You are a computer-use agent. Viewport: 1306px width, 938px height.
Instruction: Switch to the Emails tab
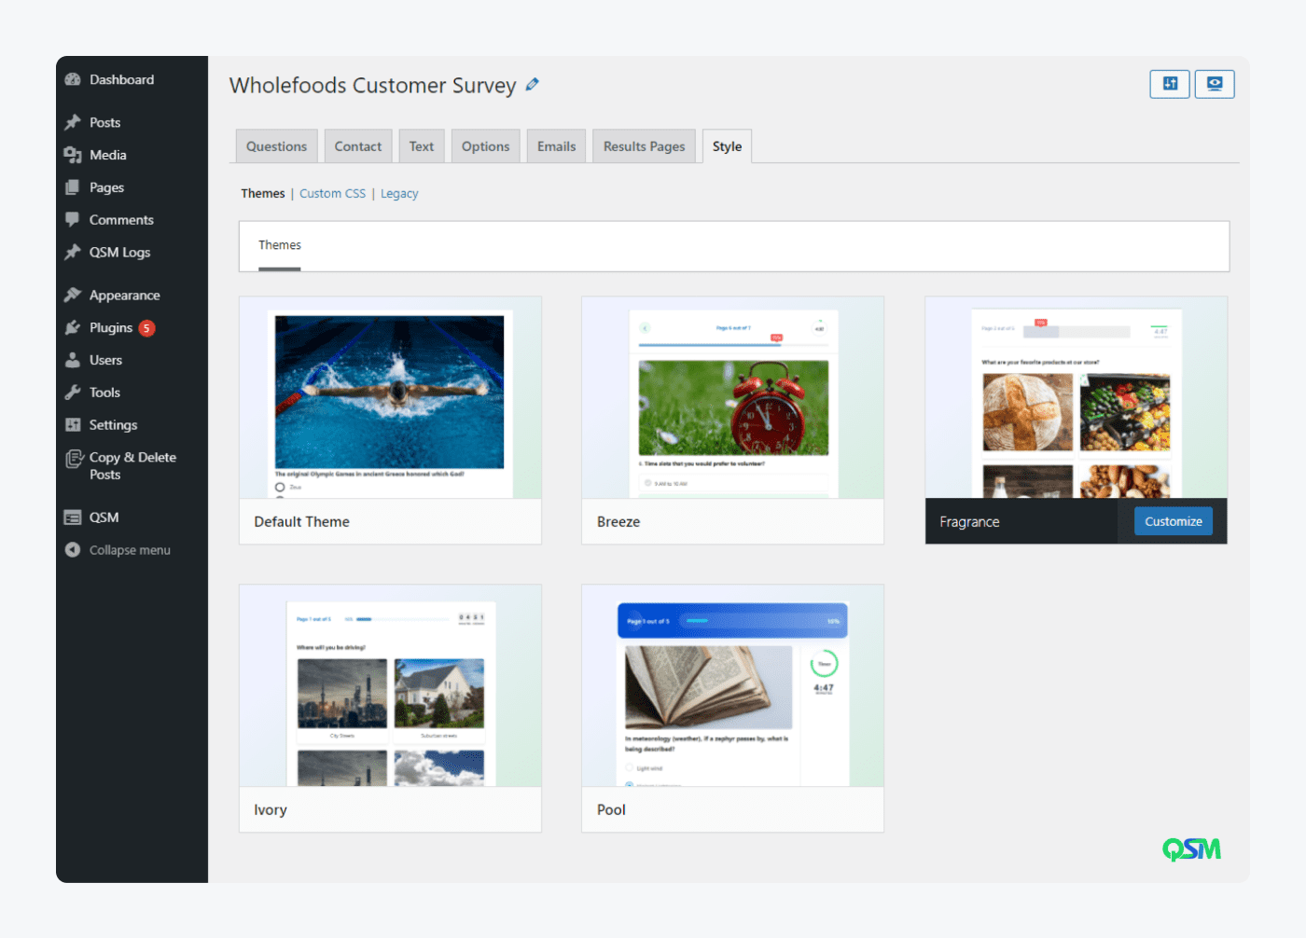556,145
